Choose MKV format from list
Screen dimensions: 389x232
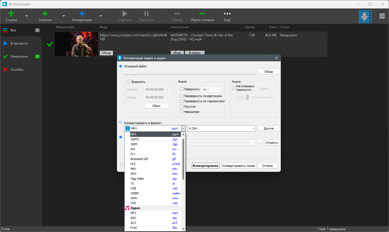coord(153,169)
